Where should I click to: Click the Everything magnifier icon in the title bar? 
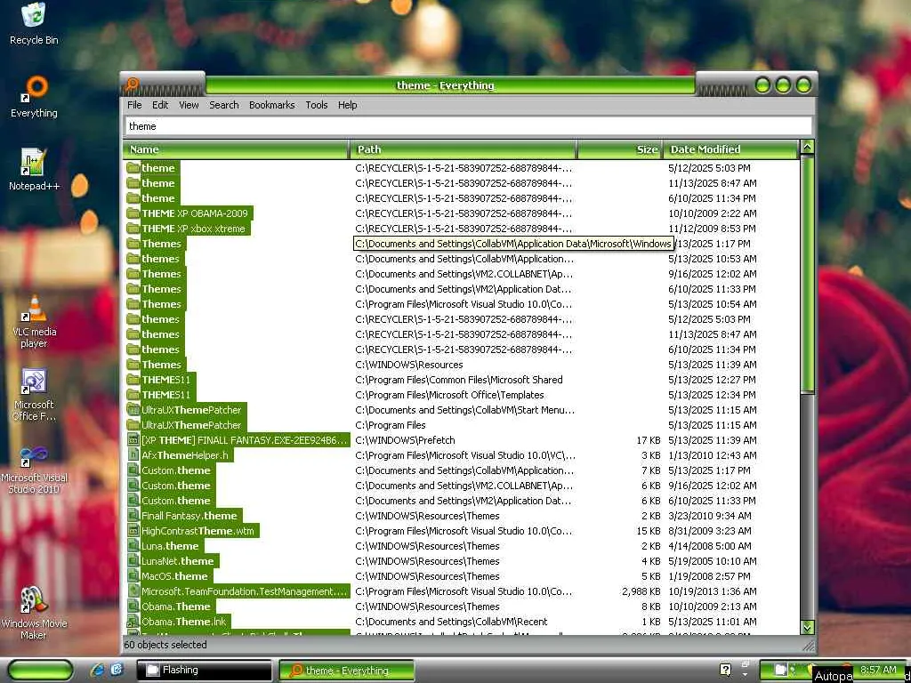(x=132, y=84)
